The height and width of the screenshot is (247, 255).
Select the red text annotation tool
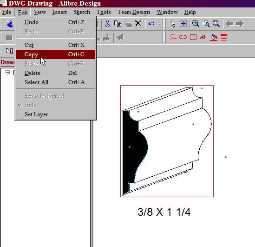click(203, 37)
